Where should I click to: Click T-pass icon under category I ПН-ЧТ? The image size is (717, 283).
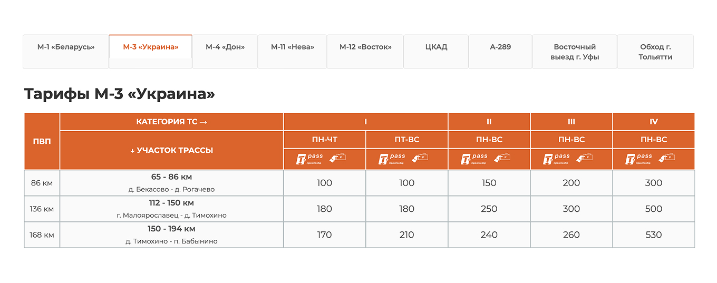coord(308,158)
